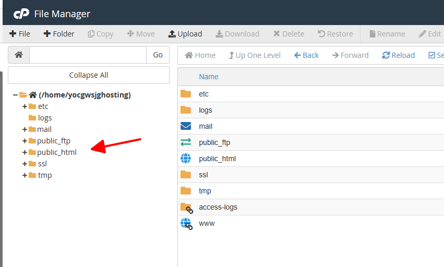444x267 pixels.
Task: Create a new folder with +Folder
Action: click(58, 34)
